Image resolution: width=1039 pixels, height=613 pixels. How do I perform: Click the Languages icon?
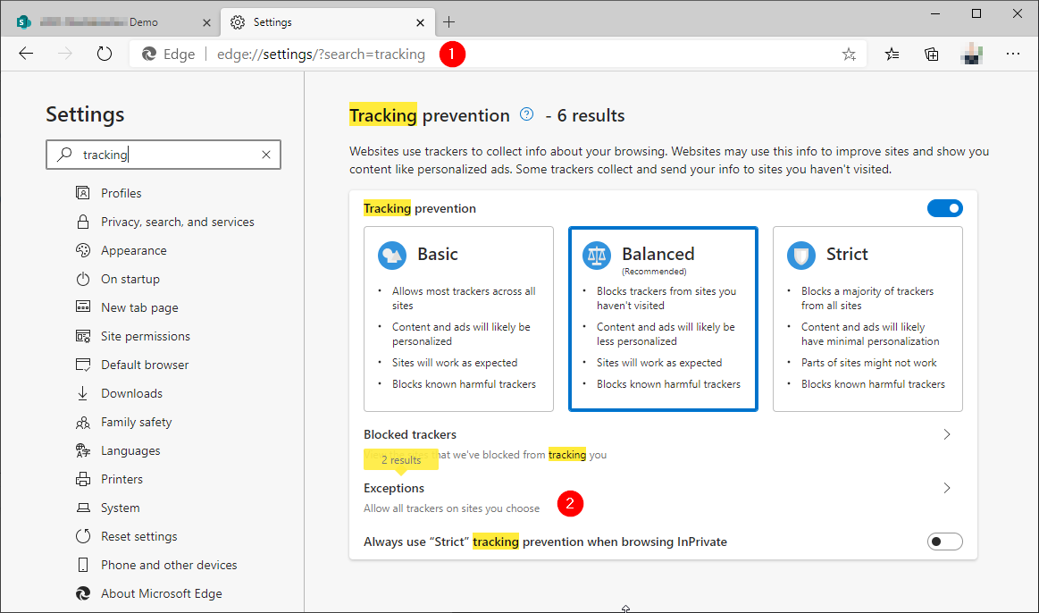[83, 450]
